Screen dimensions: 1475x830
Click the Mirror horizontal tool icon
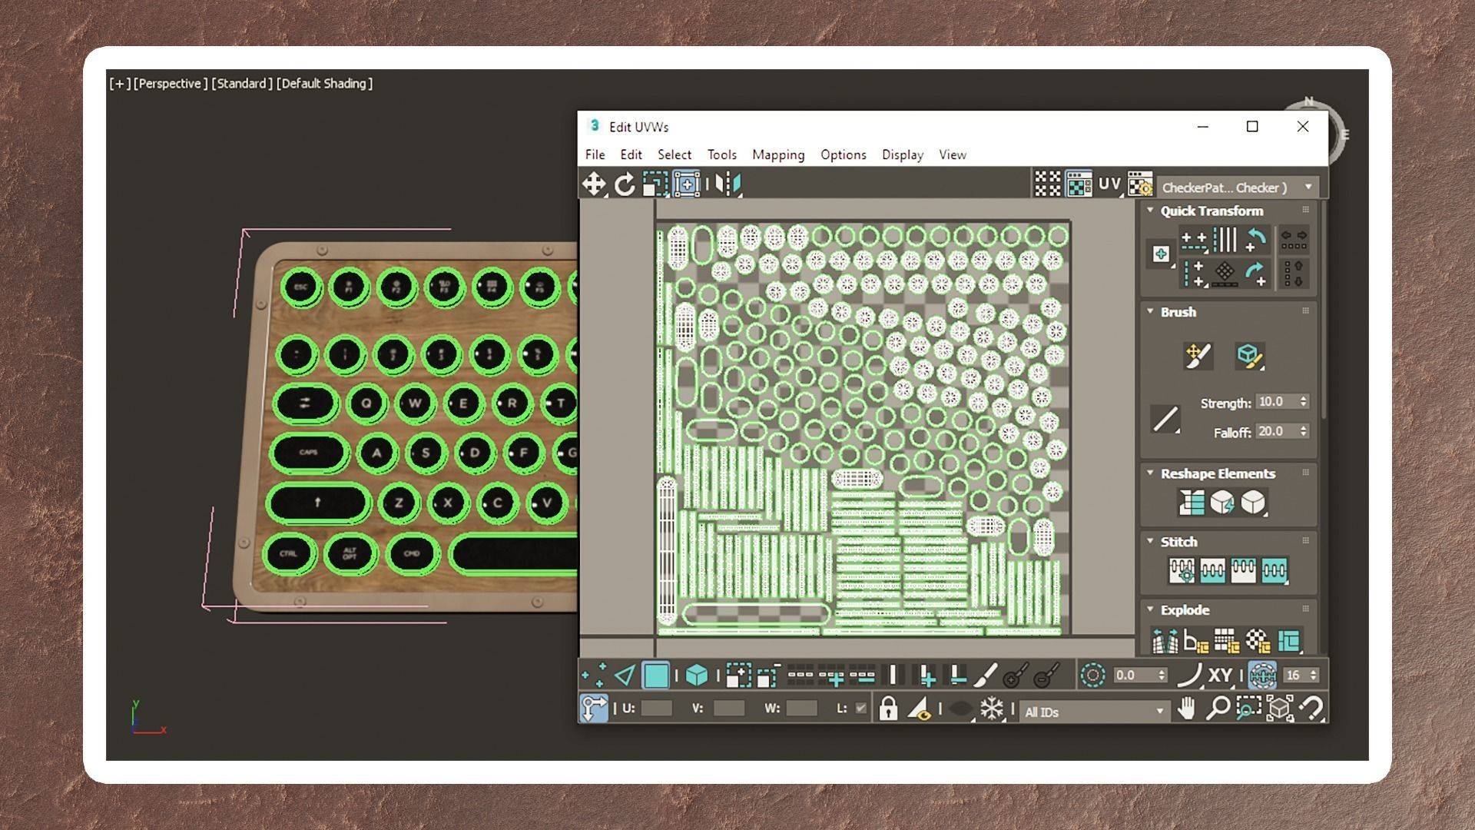pyautogui.click(x=727, y=184)
